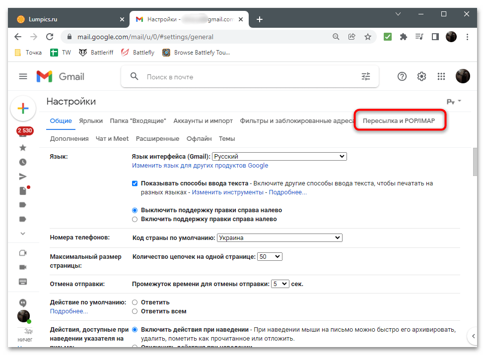Open the Sent folder icon
Image resolution: width=485 pixels, height=355 pixels.
click(22, 176)
